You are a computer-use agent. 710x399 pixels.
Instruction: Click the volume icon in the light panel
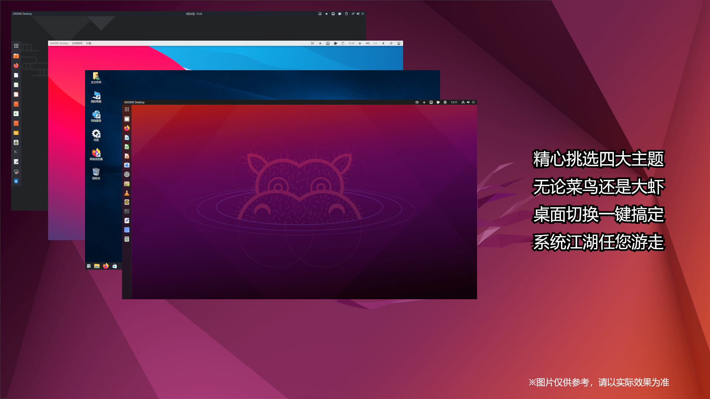coord(368,43)
